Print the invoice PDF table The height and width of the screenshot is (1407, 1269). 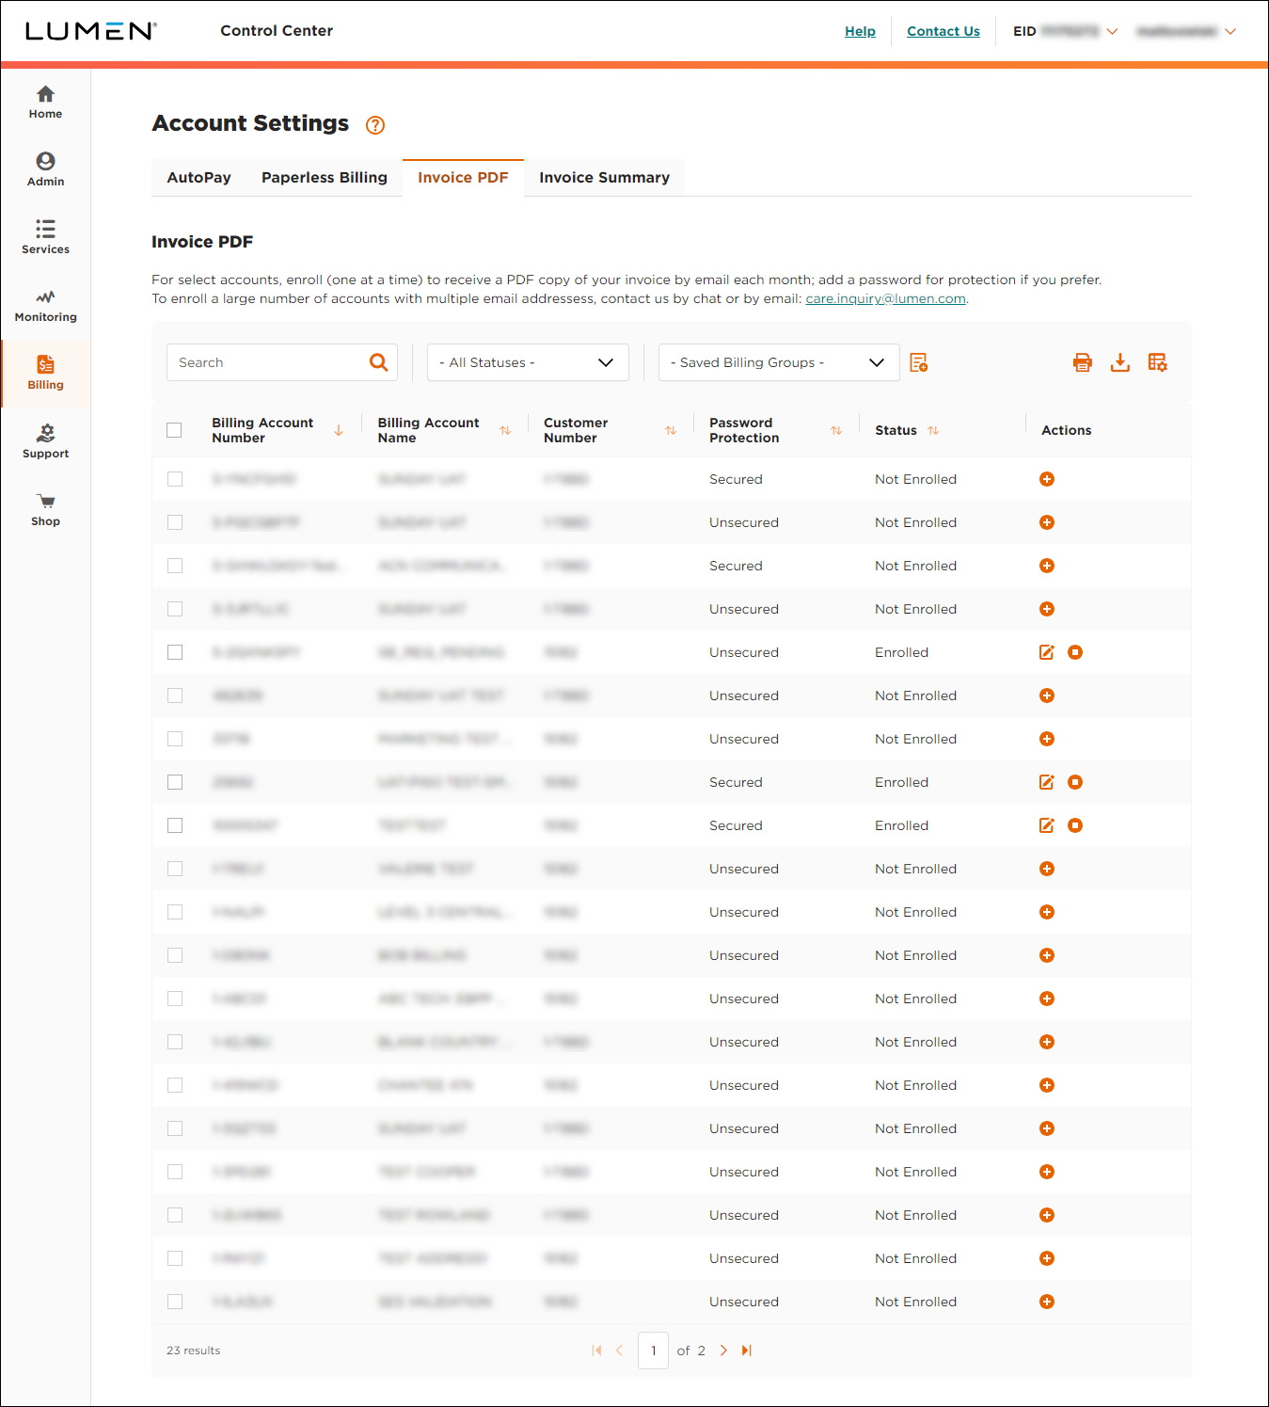(1083, 362)
